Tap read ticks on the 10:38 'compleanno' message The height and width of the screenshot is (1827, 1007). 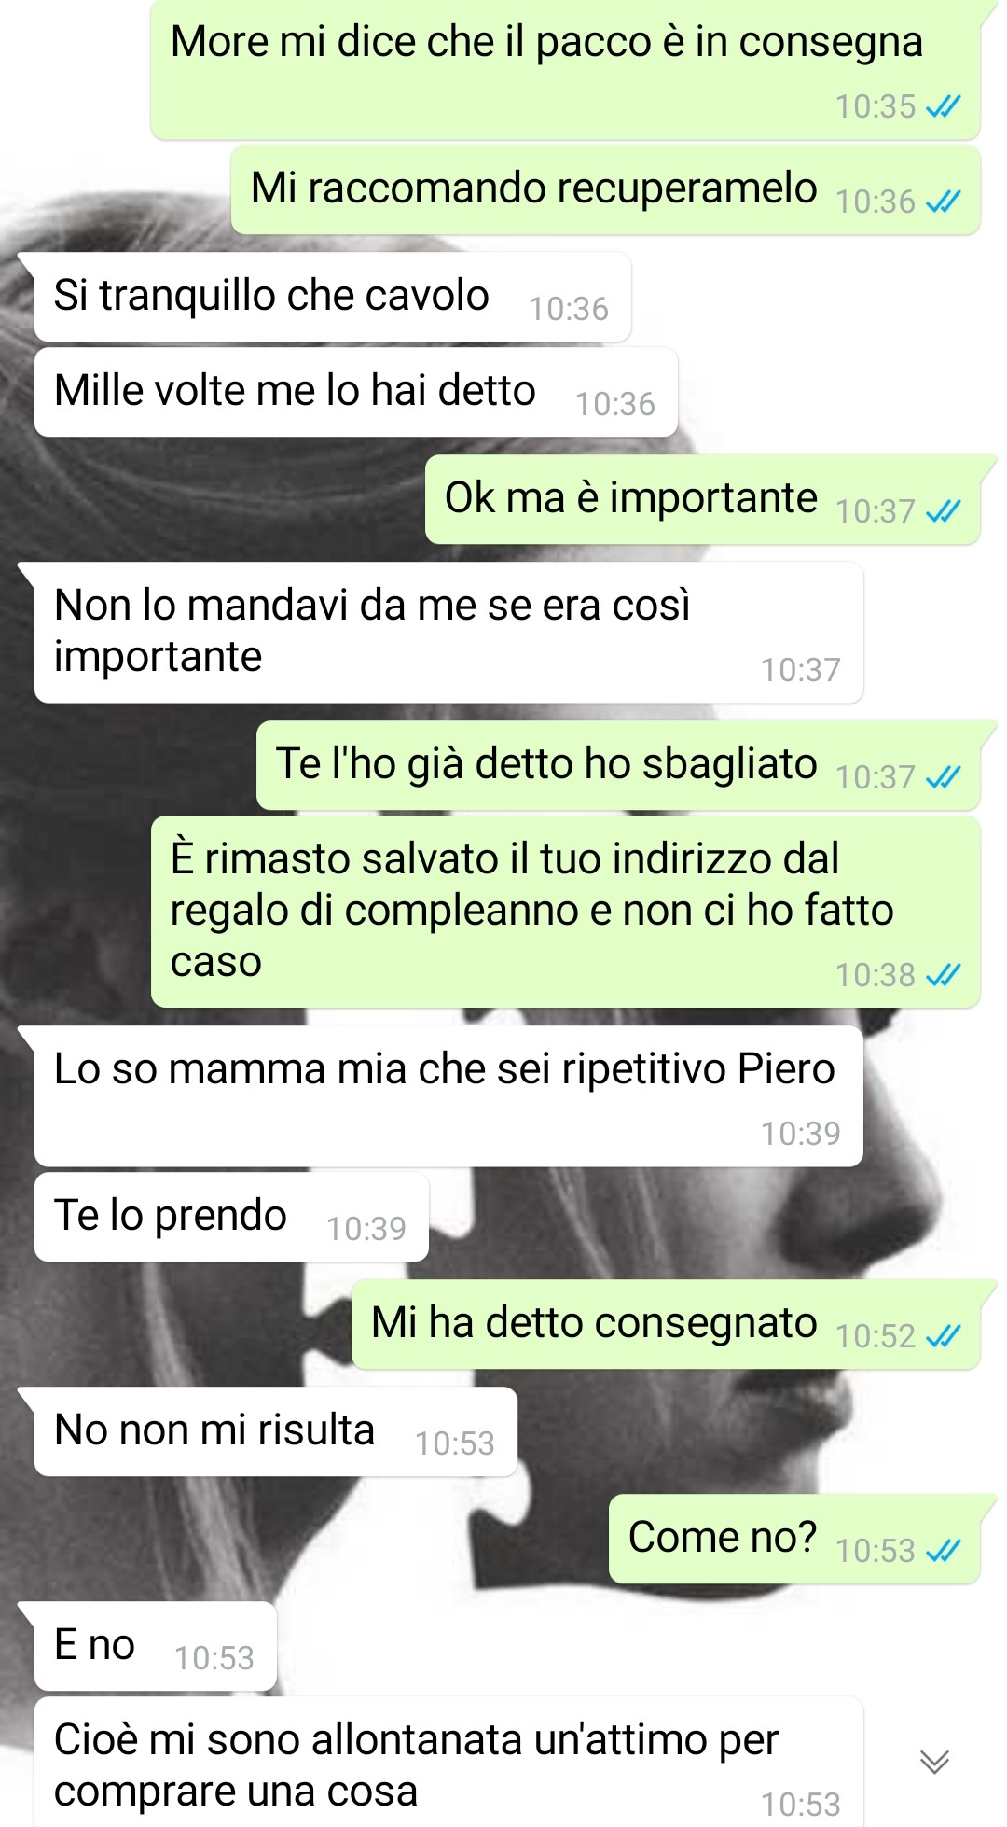click(x=943, y=975)
